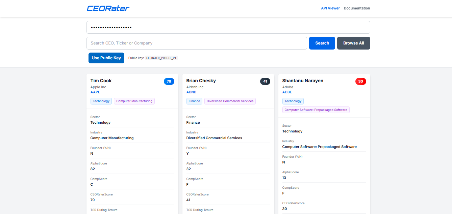Open the AAPL ticker link
Screen dimensions: 452x214
pyautogui.click(x=95, y=92)
